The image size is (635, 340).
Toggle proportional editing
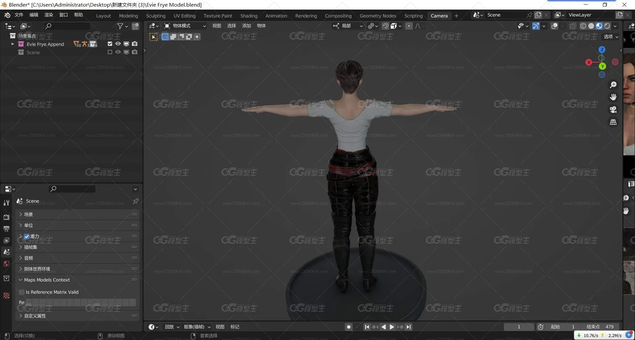point(409,26)
